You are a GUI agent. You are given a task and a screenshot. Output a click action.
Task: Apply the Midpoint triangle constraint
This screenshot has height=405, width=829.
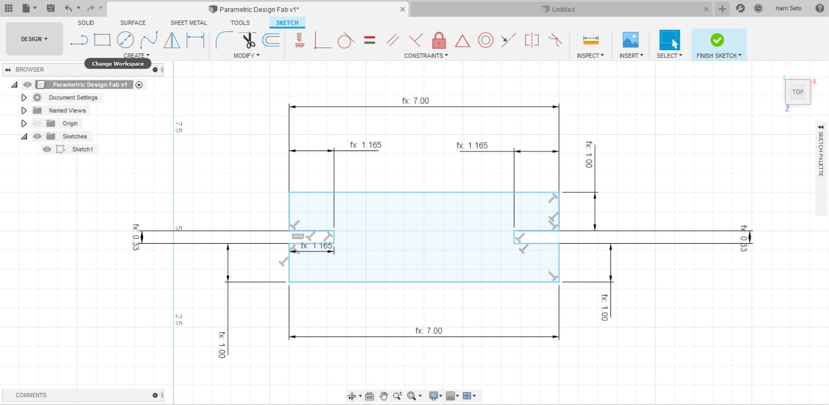point(462,41)
